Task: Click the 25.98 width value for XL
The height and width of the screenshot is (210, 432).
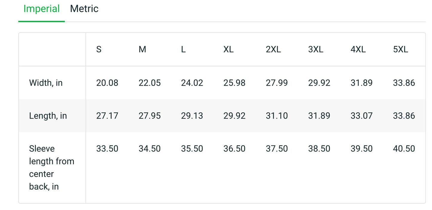Action: pyautogui.click(x=234, y=83)
